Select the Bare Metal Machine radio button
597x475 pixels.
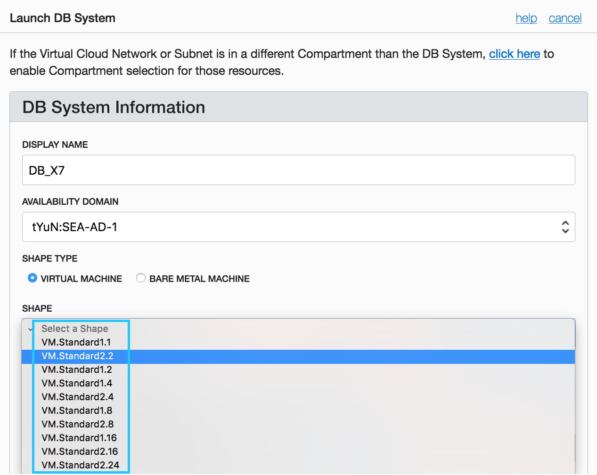(x=140, y=278)
